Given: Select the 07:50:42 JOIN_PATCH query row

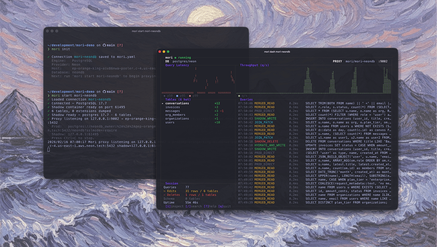Looking at the screenshot, I should tap(315, 122).
